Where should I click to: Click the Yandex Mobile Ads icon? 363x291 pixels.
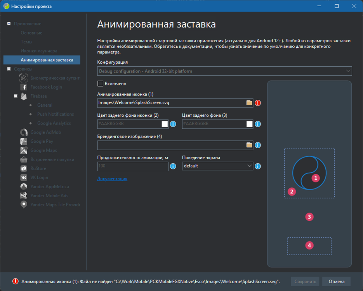[x=24, y=196]
